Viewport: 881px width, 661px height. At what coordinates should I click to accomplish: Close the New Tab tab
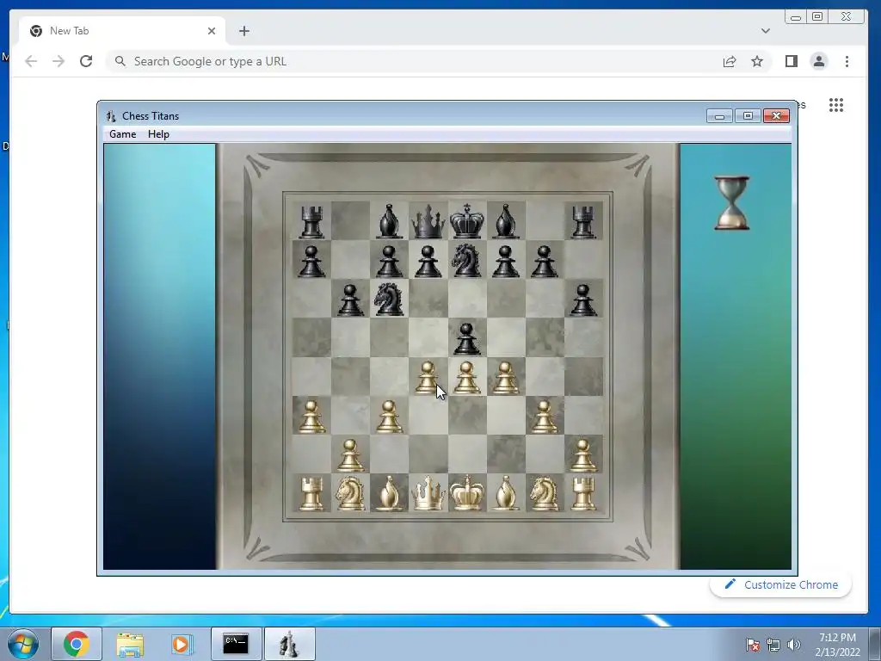pos(212,31)
